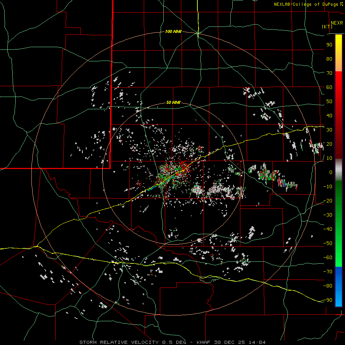Click the [KT] units label
Screen dimensions: 345x345
327,26
